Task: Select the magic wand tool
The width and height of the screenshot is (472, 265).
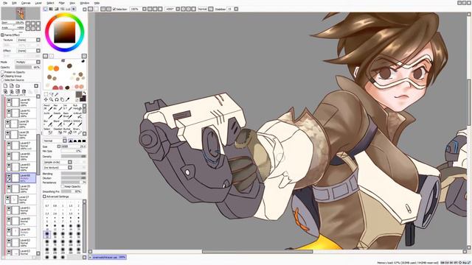Action: 57,94
